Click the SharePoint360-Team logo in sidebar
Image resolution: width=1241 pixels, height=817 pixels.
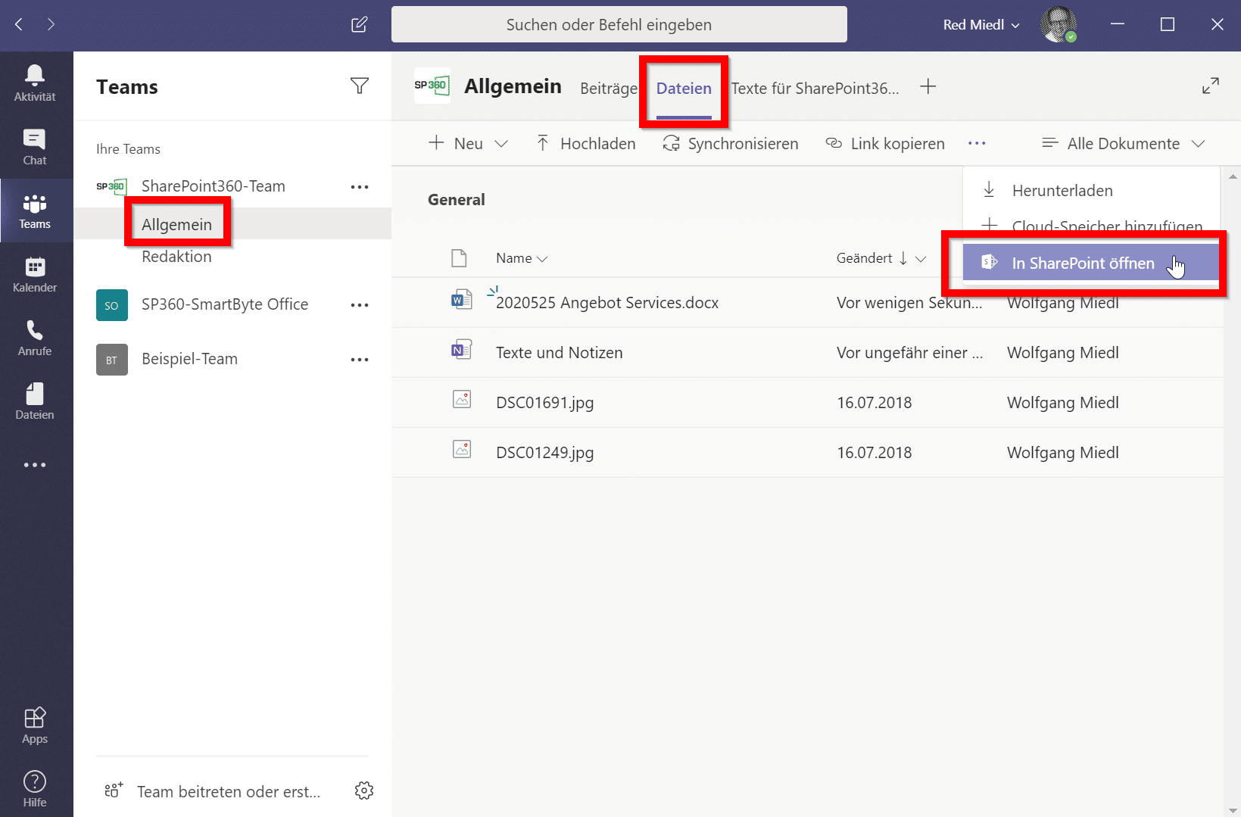click(111, 186)
